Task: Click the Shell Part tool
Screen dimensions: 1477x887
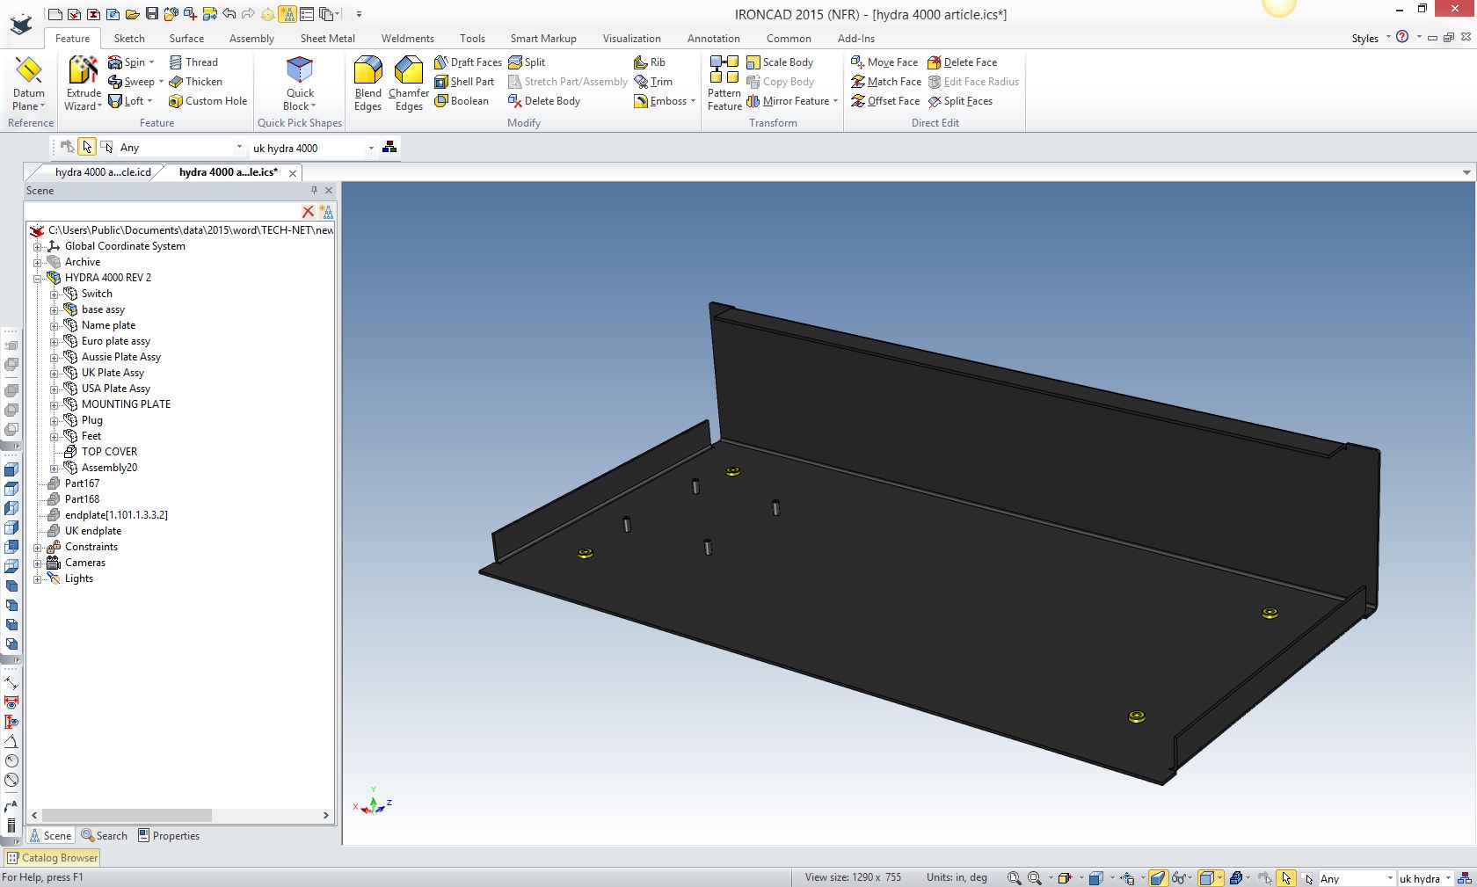Action: (464, 82)
